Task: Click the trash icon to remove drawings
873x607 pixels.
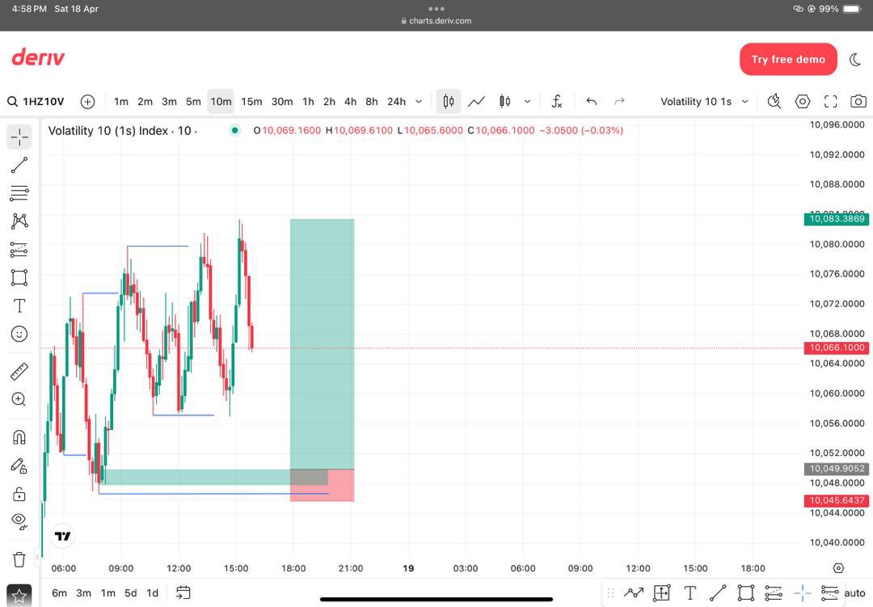Action: pos(19,559)
